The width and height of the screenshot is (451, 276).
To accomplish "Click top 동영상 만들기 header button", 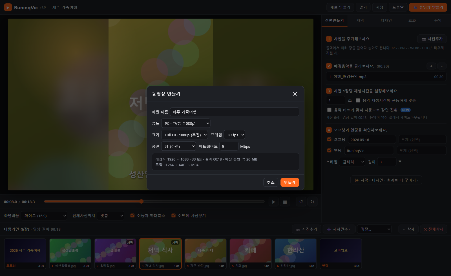I will 428,7.
